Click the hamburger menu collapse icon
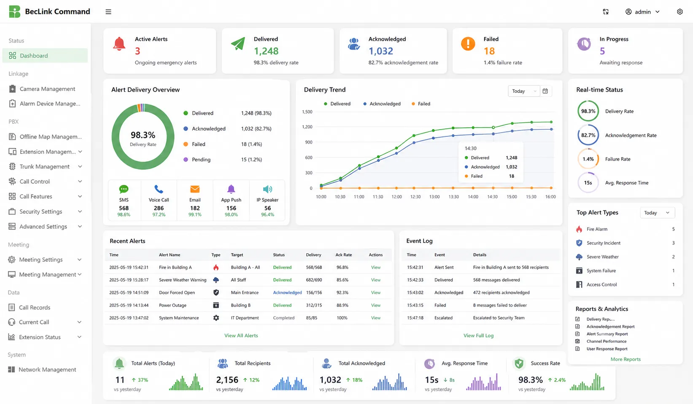Viewport: 693px width, 404px height. pos(108,12)
